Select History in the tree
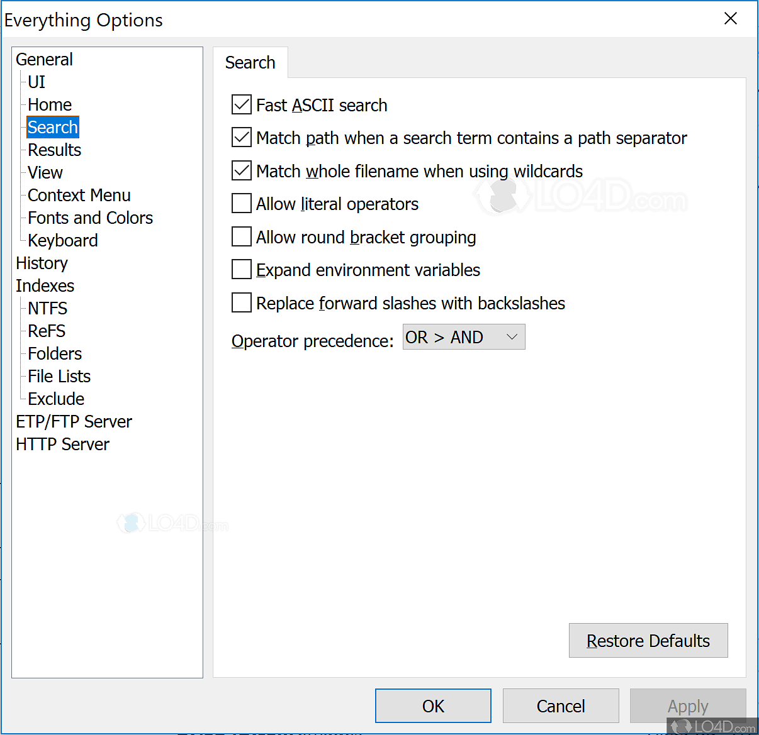This screenshot has width=759, height=735. (x=42, y=263)
